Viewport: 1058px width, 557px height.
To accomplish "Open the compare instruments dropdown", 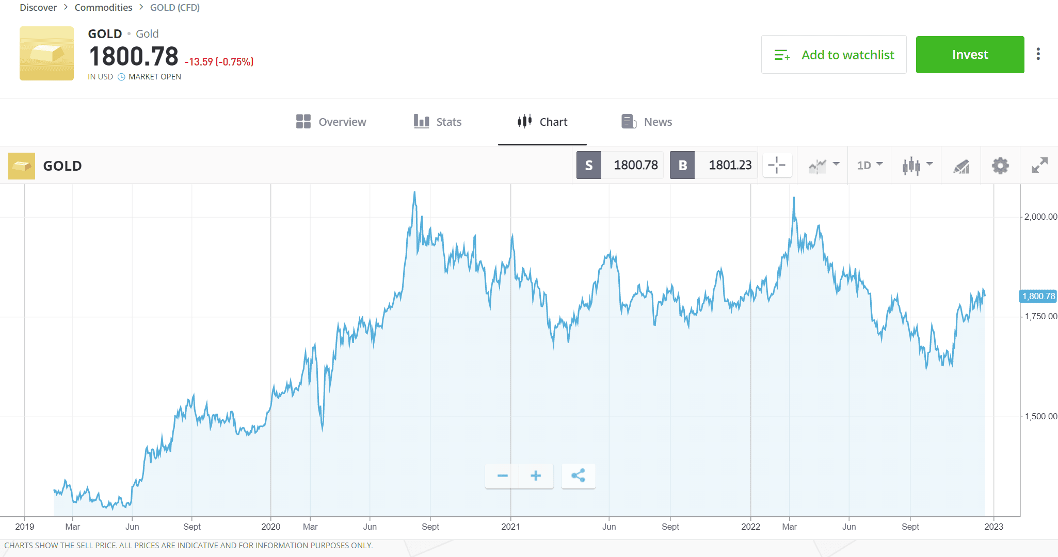I will pos(824,166).
